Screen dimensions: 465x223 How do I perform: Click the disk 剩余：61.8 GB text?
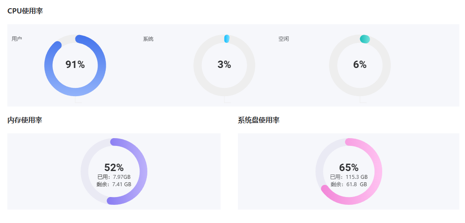coord(349,184)
